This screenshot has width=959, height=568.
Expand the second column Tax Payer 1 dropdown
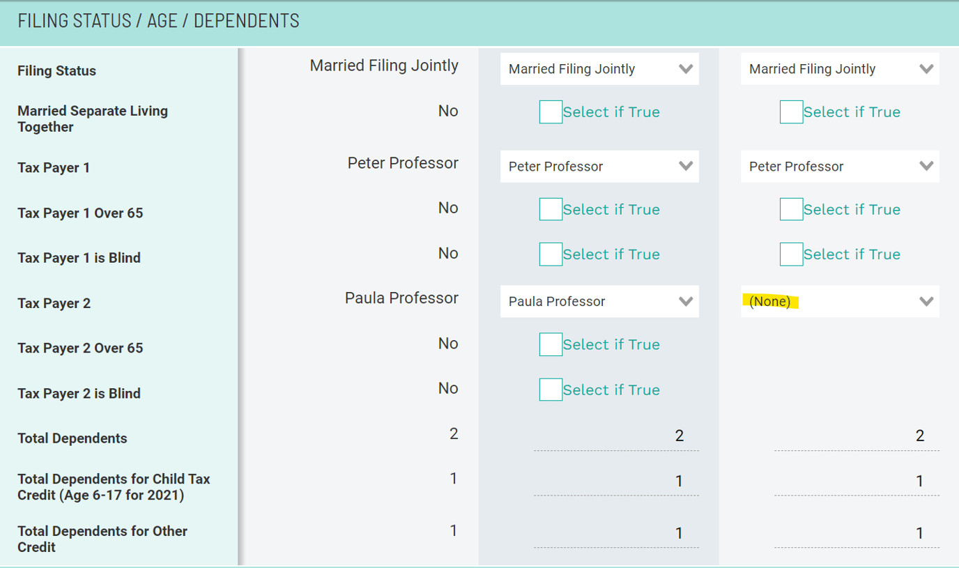click(x=839, y=166)
